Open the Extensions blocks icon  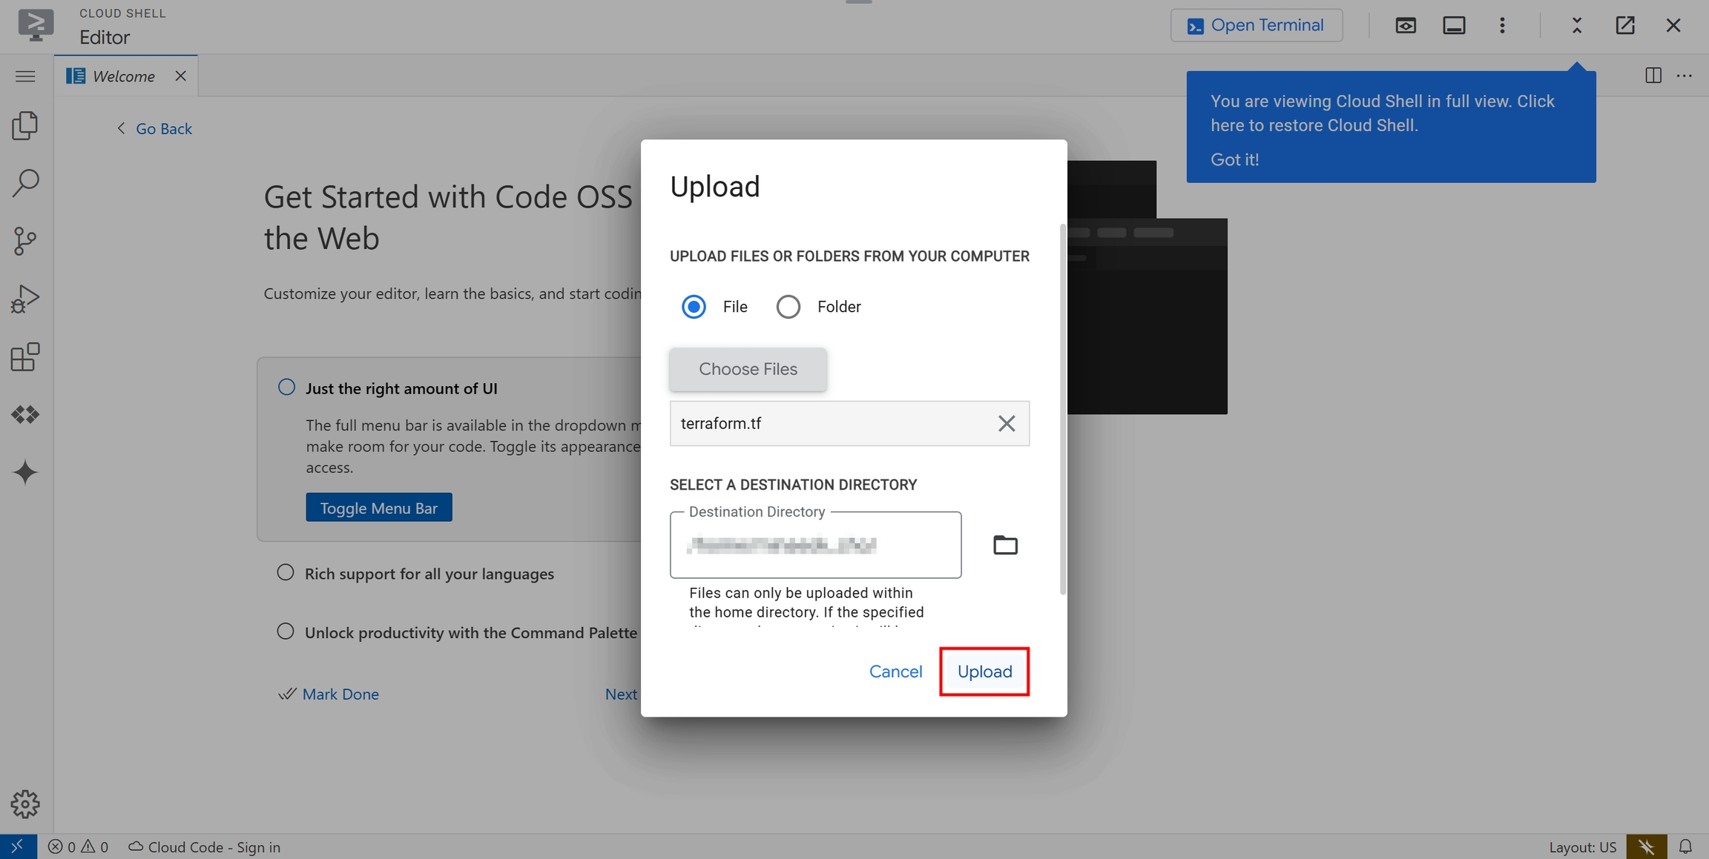25,357
